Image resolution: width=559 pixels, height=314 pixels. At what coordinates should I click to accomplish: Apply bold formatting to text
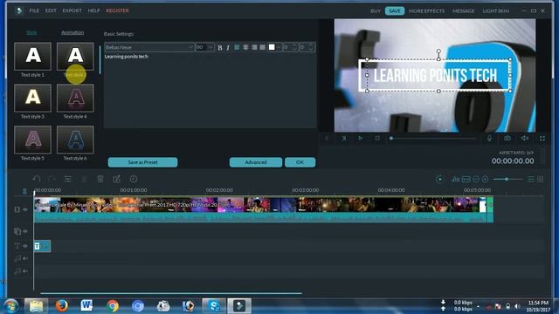pos(220,47)
